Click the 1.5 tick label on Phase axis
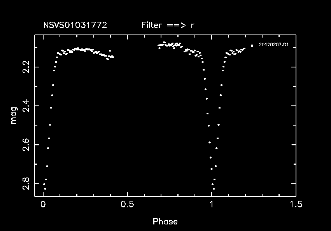 pyautogui.click(x=296, y=204)
